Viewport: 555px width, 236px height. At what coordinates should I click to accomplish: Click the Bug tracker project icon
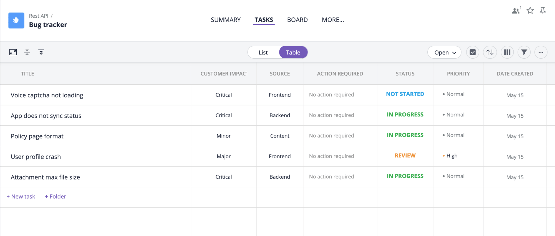coord(16,20)
